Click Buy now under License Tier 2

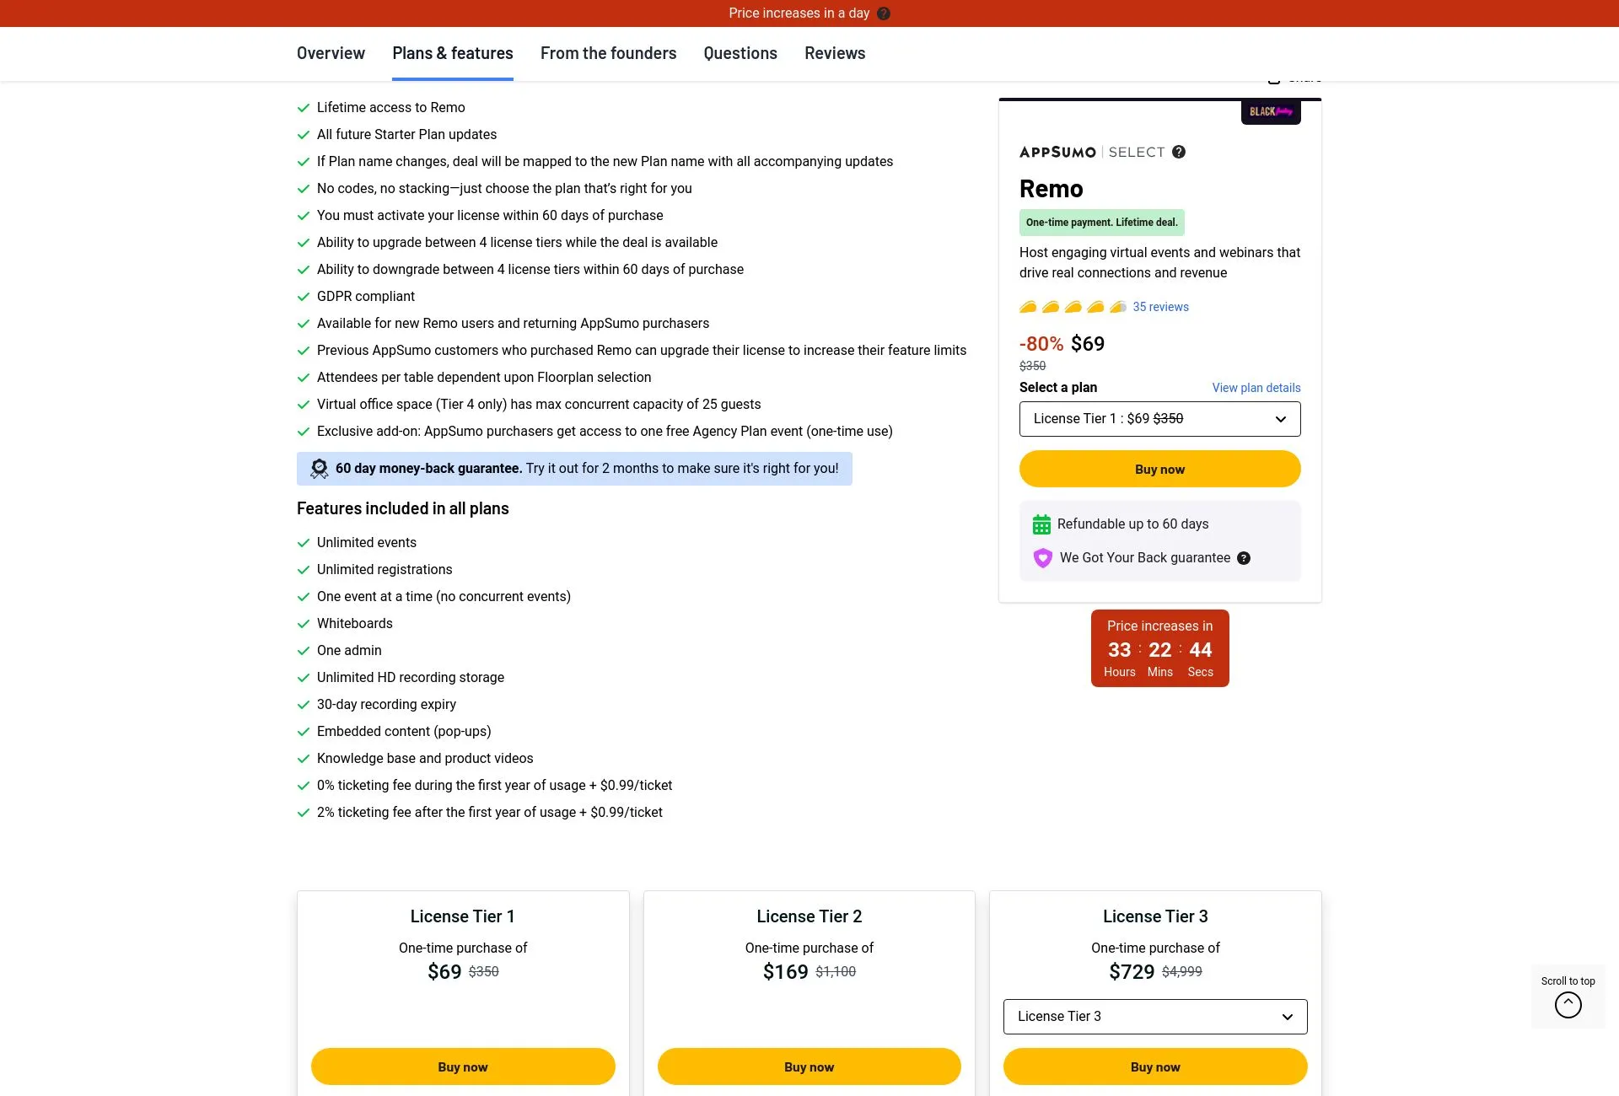pos(809,1066)
